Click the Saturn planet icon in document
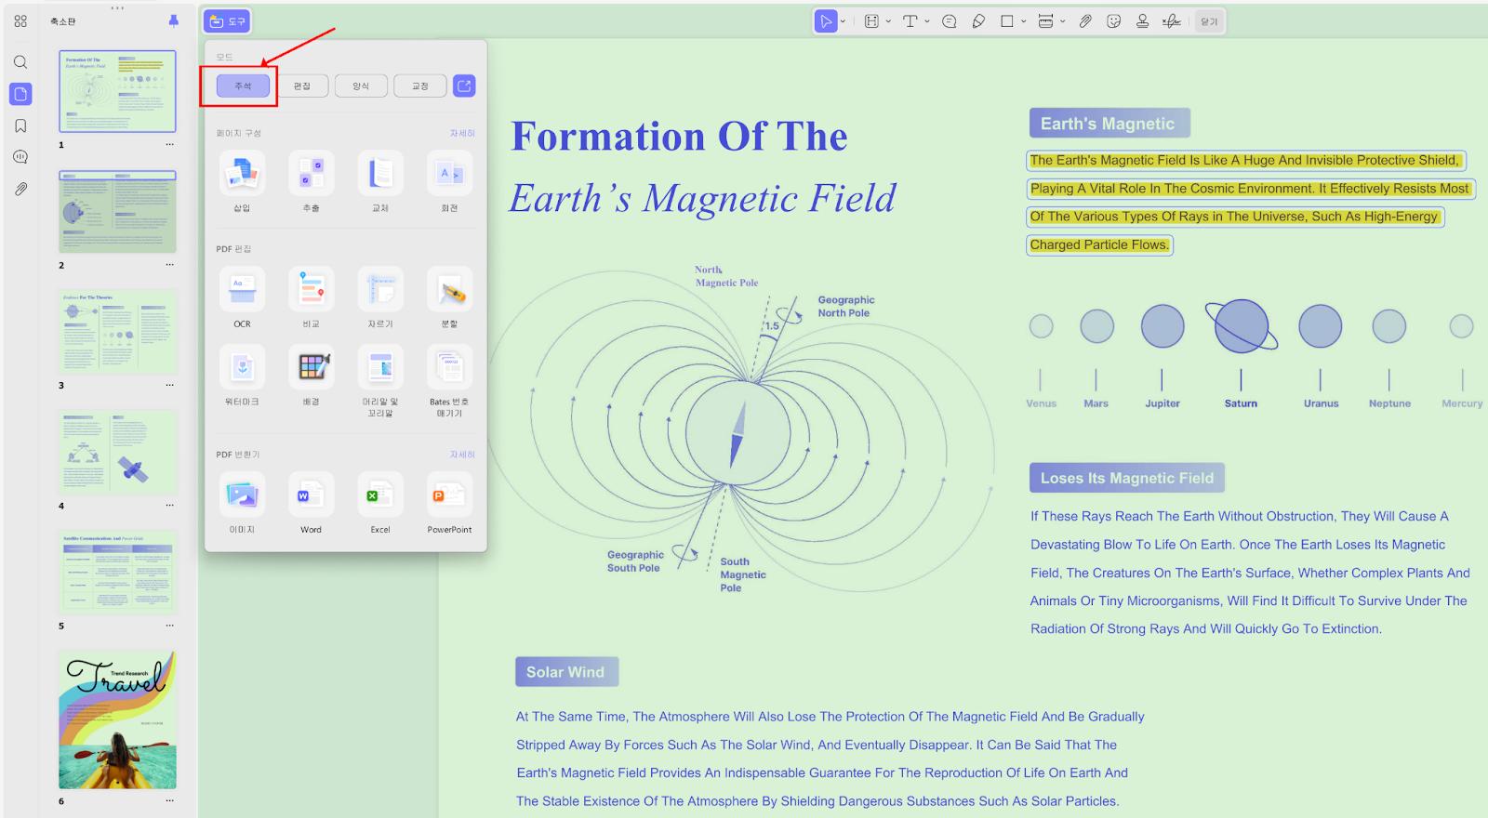This screenshot has width=1488, height=818. click(x=1242, y=326)
